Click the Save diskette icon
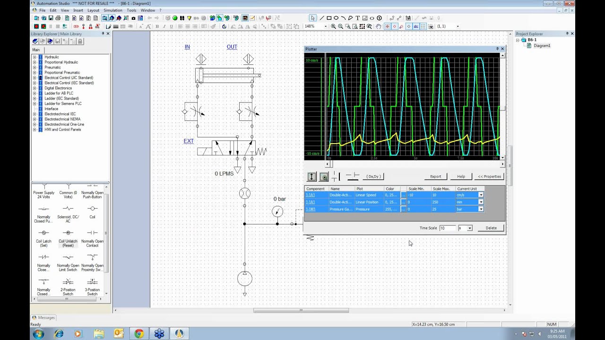This screenshot has height=340, width=605. coord(51,18)
